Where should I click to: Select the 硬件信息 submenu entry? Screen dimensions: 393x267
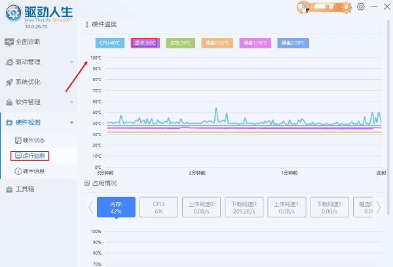(39, 171)
